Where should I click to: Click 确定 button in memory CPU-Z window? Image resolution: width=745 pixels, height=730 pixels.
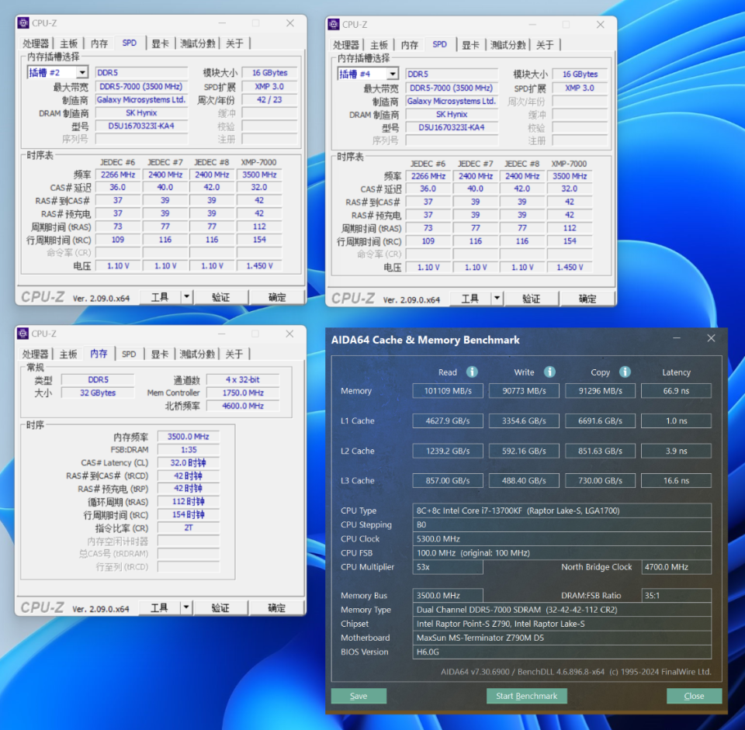[x=276, y=607]
